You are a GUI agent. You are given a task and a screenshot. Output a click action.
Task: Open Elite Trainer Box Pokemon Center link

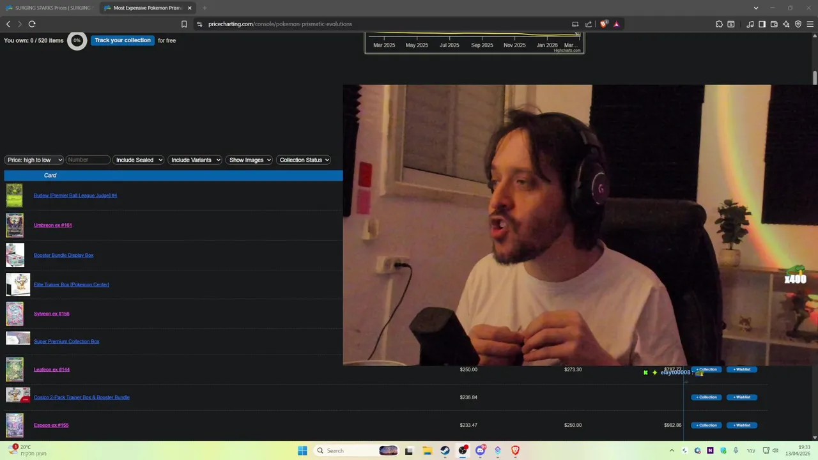click(x=72, y=284)
